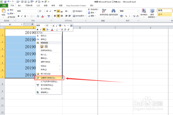The image size is (173, 115).
Task: Click mini toolbar format painter brush
Action: (x=68, y=29)
